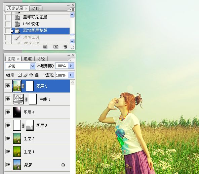Hide the 图层 4 layer

pyautogui.click(x=8, y=112)
